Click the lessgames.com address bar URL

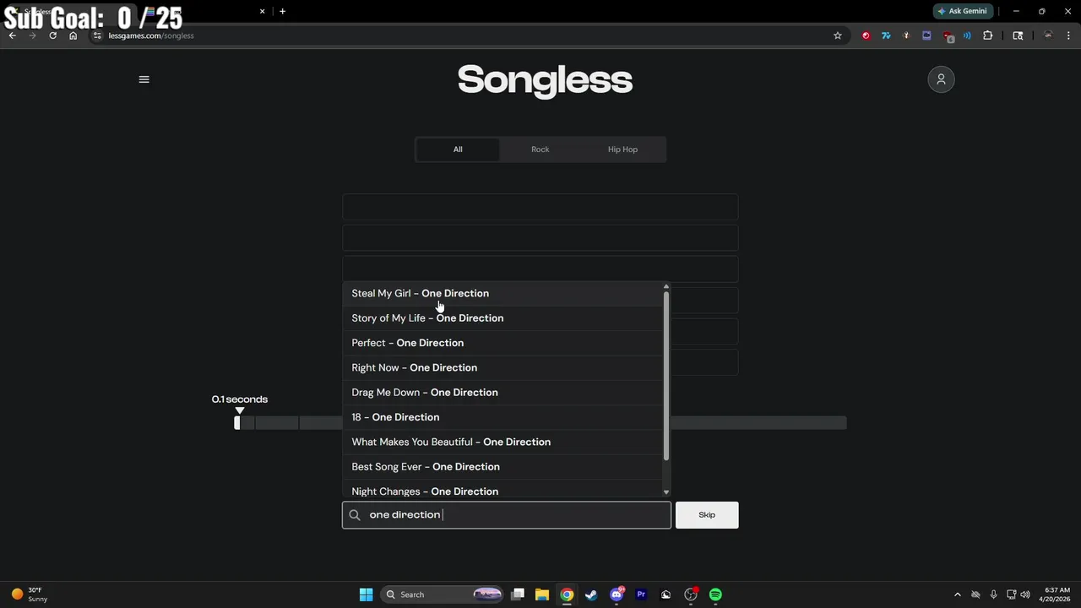pyautogui.click(x=151, y=35)
